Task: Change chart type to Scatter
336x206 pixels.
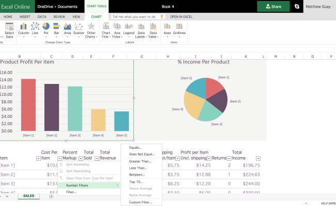Action: point(79,30)
